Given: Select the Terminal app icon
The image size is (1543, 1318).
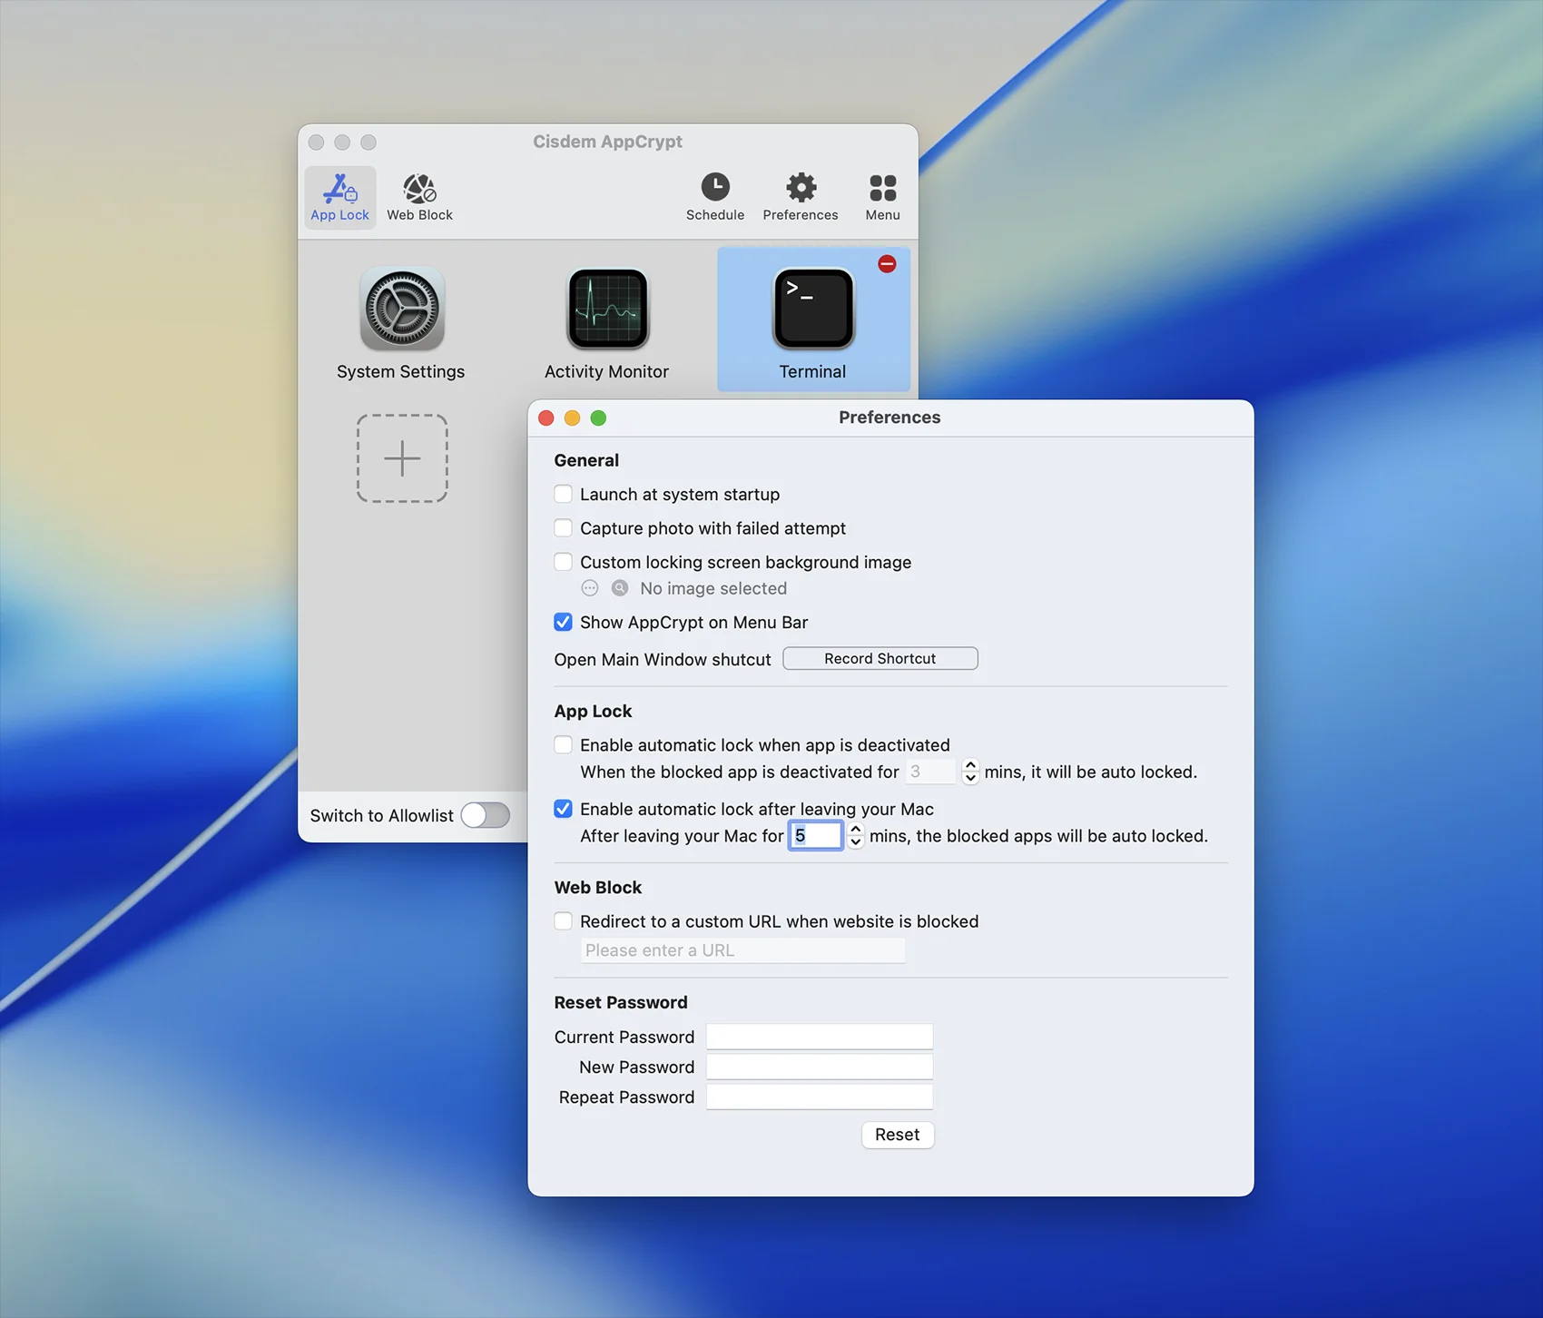Looking at the screenshot, I should coord(813,309).
